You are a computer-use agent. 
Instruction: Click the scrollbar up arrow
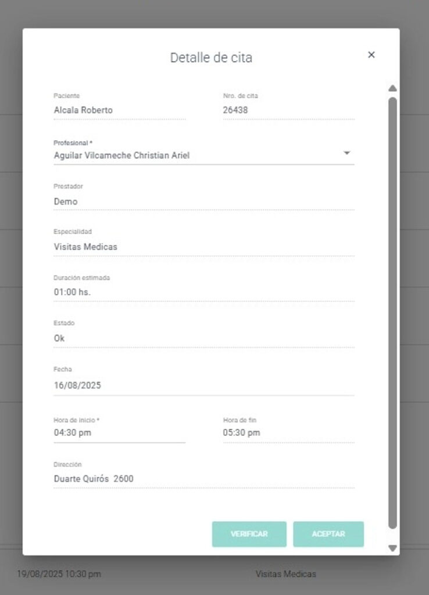[x=392, y=88]
